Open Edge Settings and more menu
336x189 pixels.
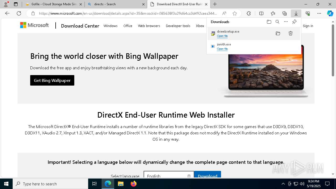point(319,13)
